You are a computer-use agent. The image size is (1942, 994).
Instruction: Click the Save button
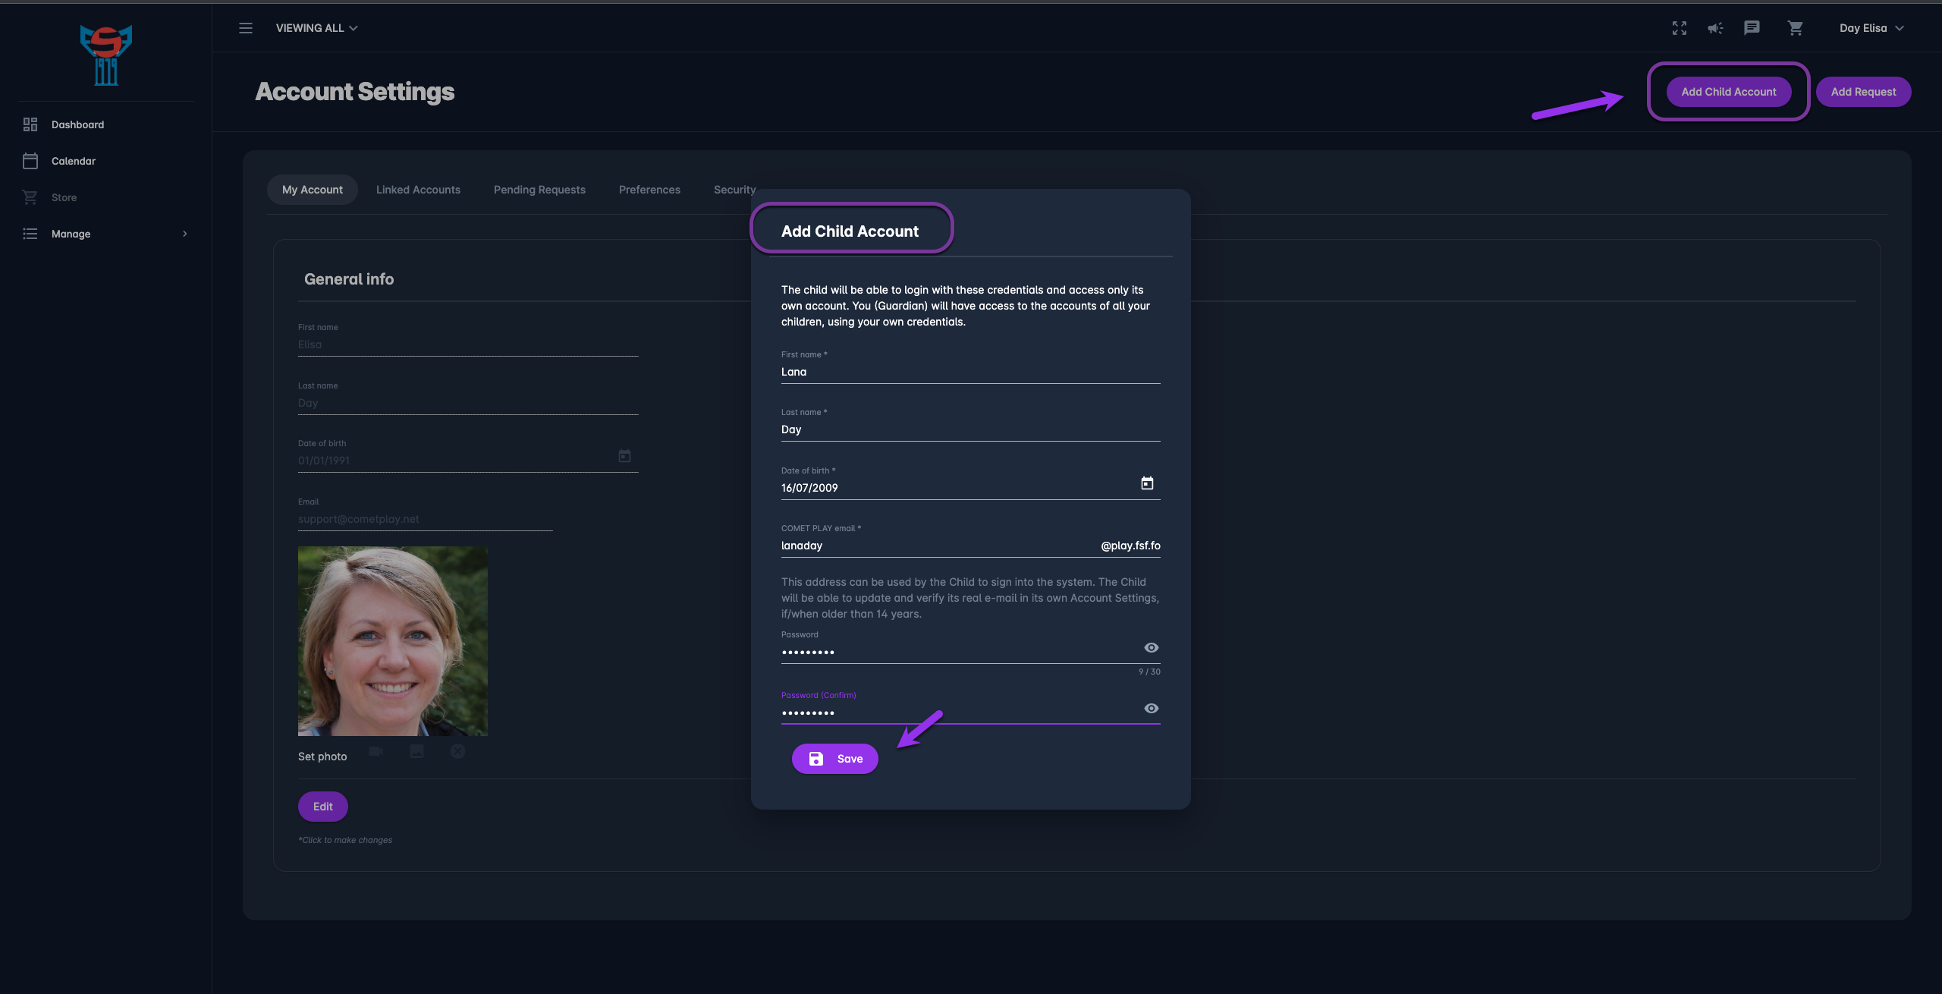[x=835, y=759]
